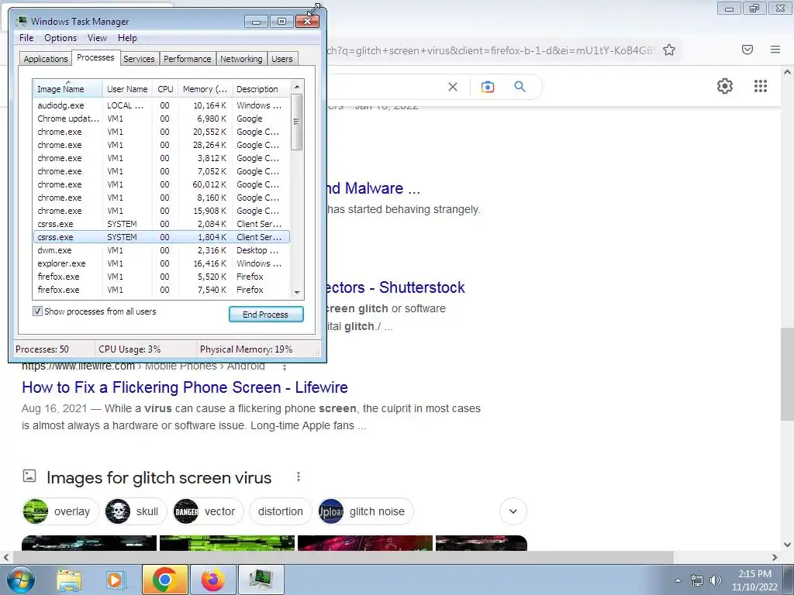Click the browser page scroll-down arrow
Screen dimensions: 794x595
(787, 545)
